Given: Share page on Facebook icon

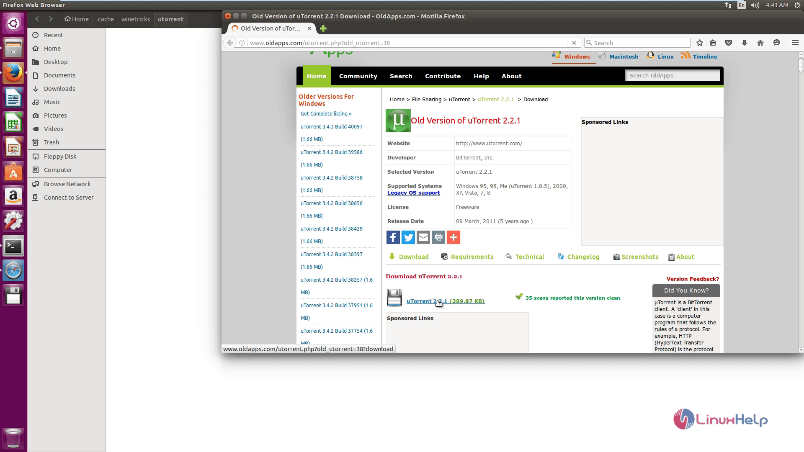Looking at the screenshot, I should coord(393,237).
